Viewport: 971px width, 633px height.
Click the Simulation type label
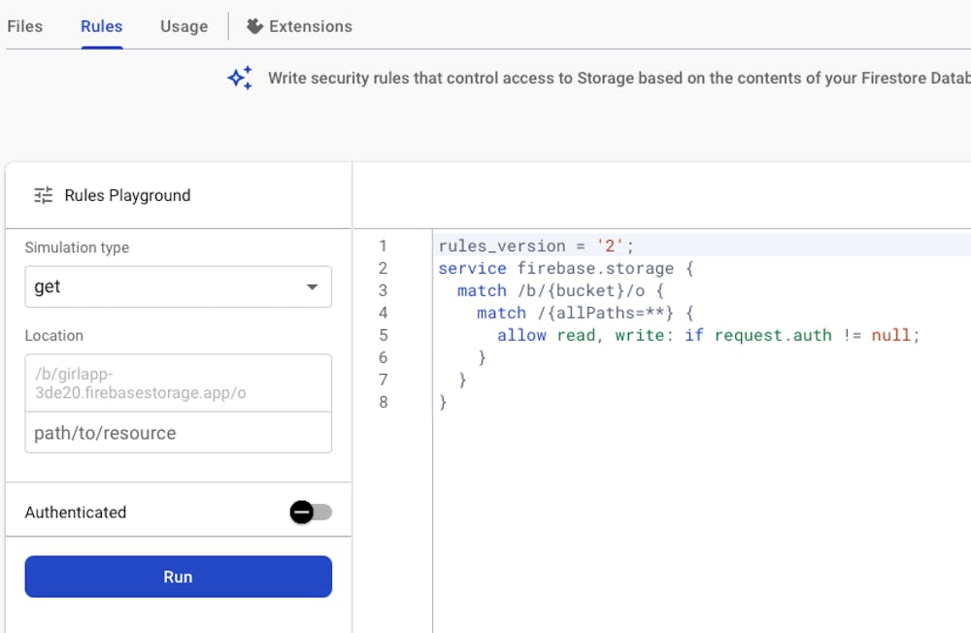tap(77, 248)
